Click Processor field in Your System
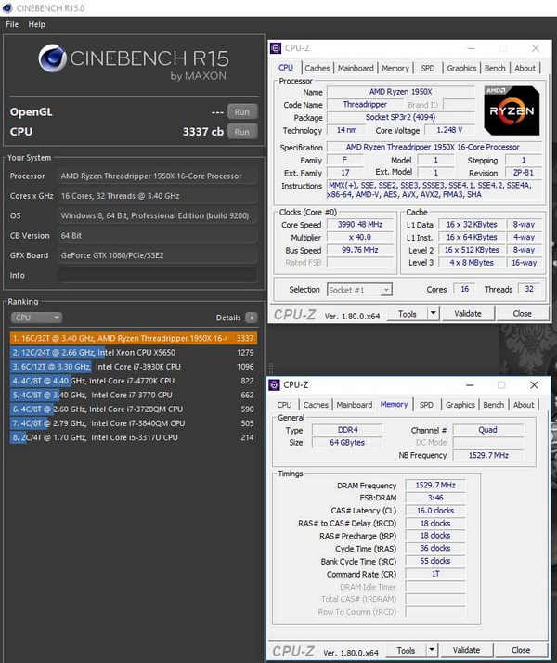This screenshot has height=663, width=557. pyautogui.click(x=157, y=175)
